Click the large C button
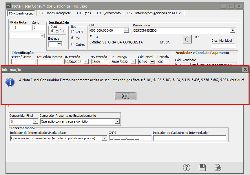The height and width of the screenshot is (175, 250). [187, 39]
